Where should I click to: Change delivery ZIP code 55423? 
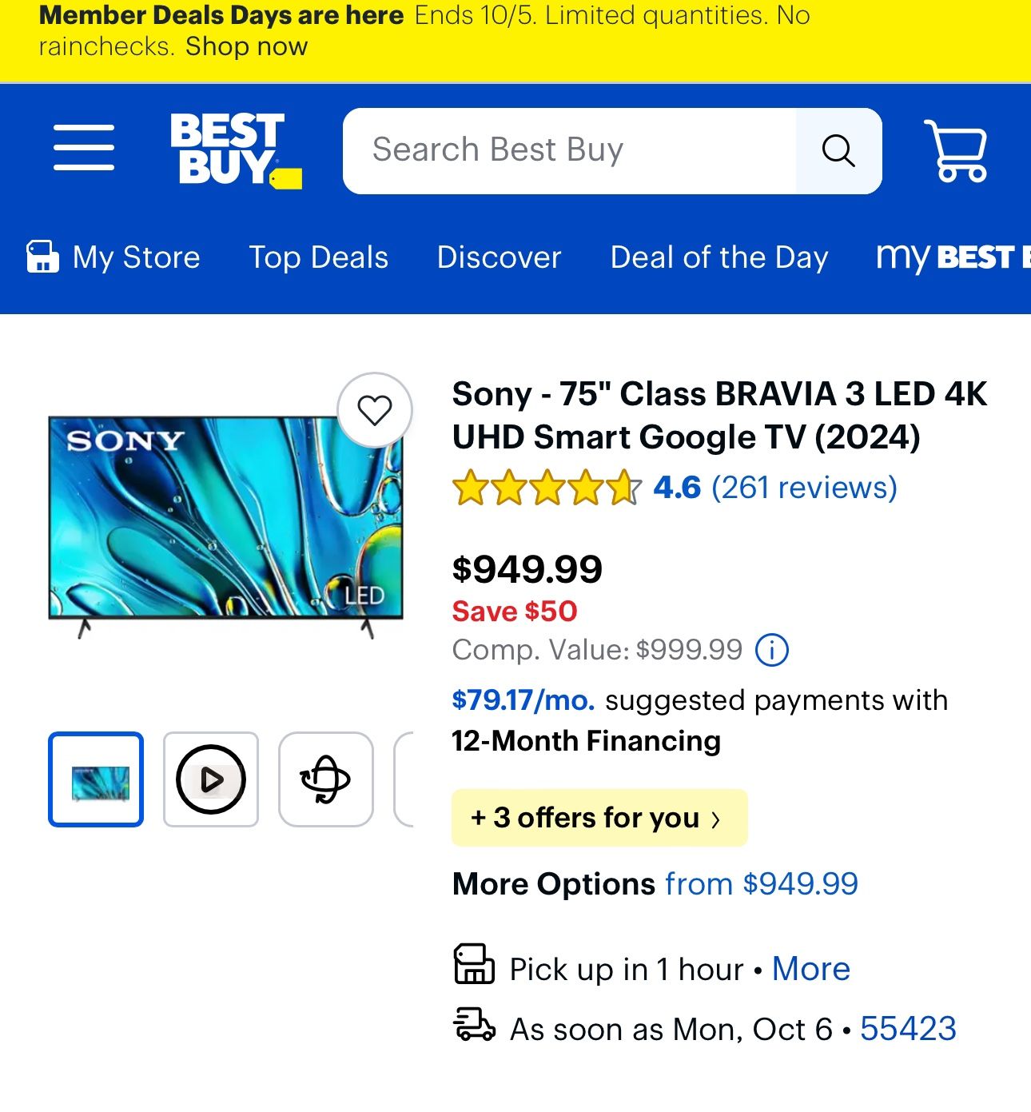click(908, 1029)
